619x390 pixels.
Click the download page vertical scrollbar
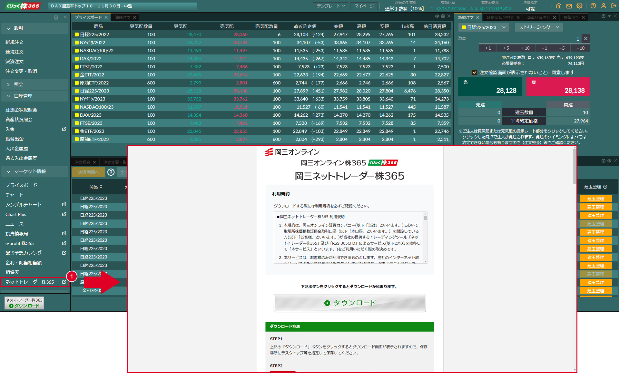pyautogui.click(x=575, y=166)
